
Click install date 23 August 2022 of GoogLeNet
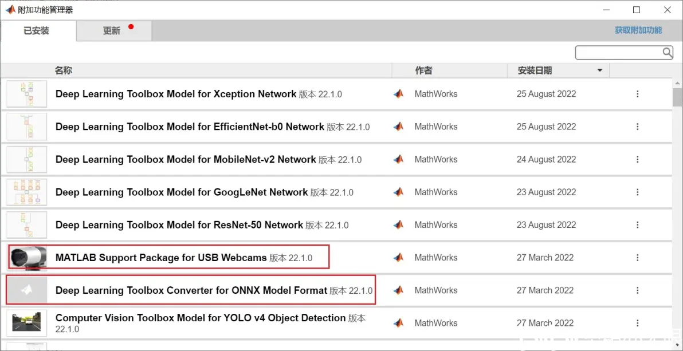click(546, 192)
